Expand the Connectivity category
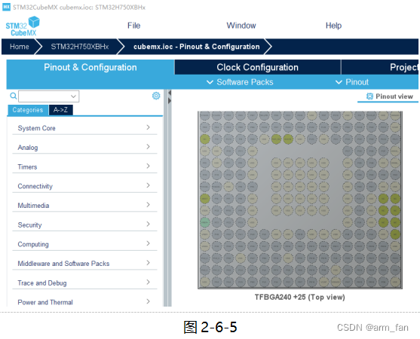 (x=84, y=186)
